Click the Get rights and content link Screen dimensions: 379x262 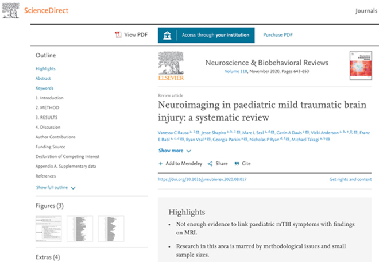click(x=350, y=179)
